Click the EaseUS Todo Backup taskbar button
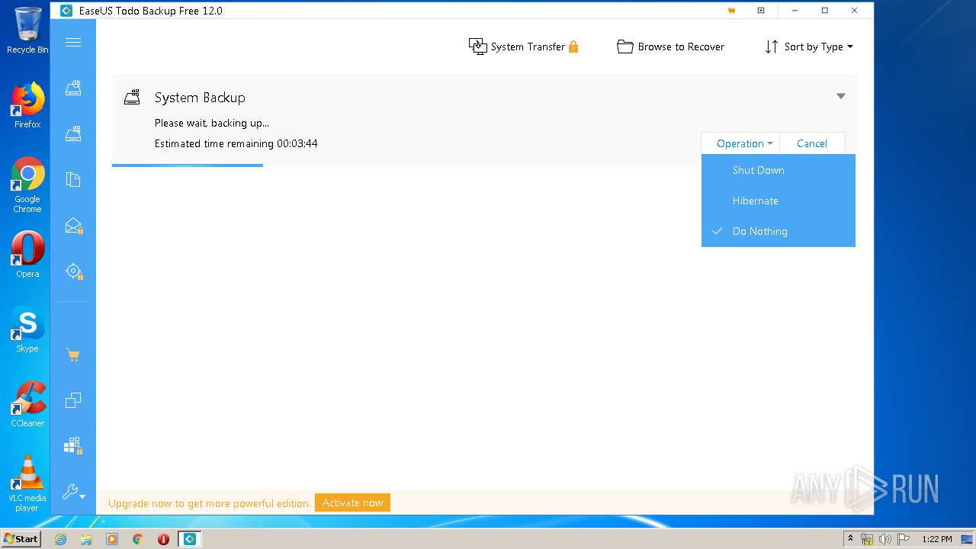The height and width of the screenshot is (549, 976). tap(190, 539)
